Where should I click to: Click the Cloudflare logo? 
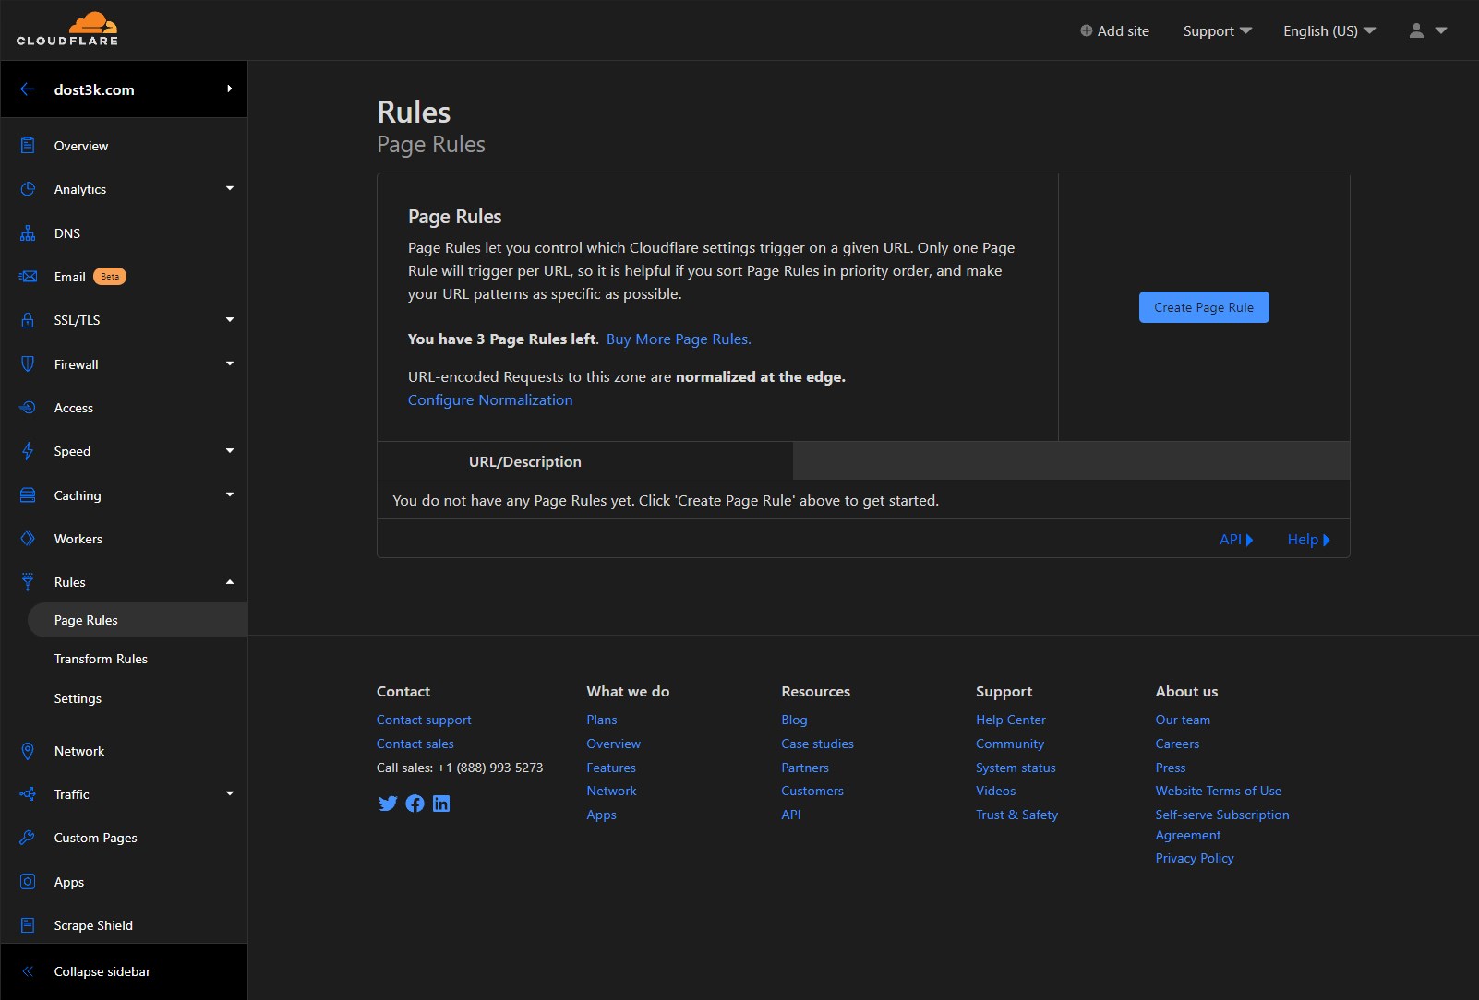67,30
